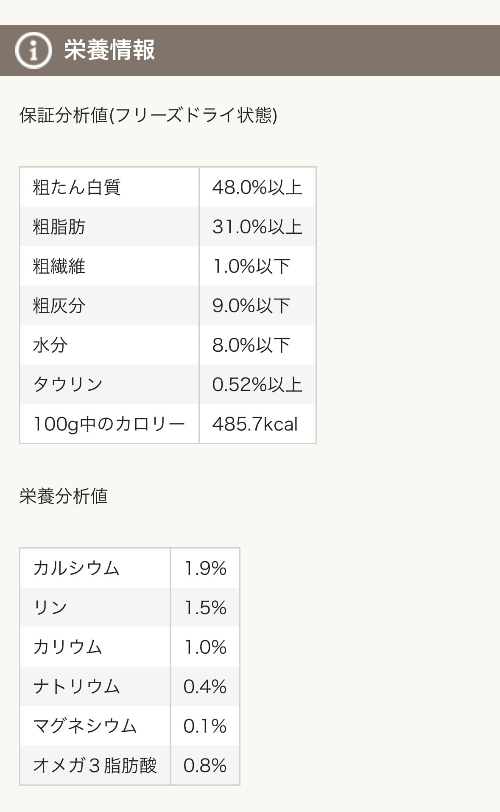Tap the 485.7kcal value cell
The width and height of the screenshot is (500, 812).
pos(255,424)
